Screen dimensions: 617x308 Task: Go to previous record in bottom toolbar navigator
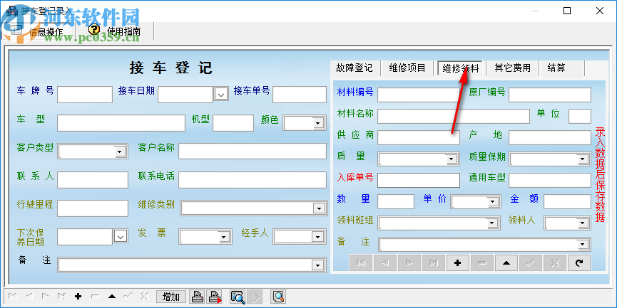(x=29, y=297)
